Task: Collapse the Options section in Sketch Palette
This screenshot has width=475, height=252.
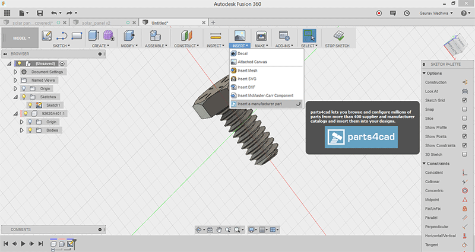Action: click(x=424, y=73)
